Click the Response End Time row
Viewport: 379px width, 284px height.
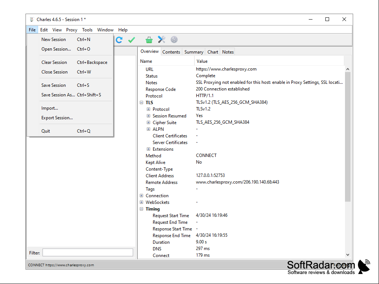pos(242,236)
